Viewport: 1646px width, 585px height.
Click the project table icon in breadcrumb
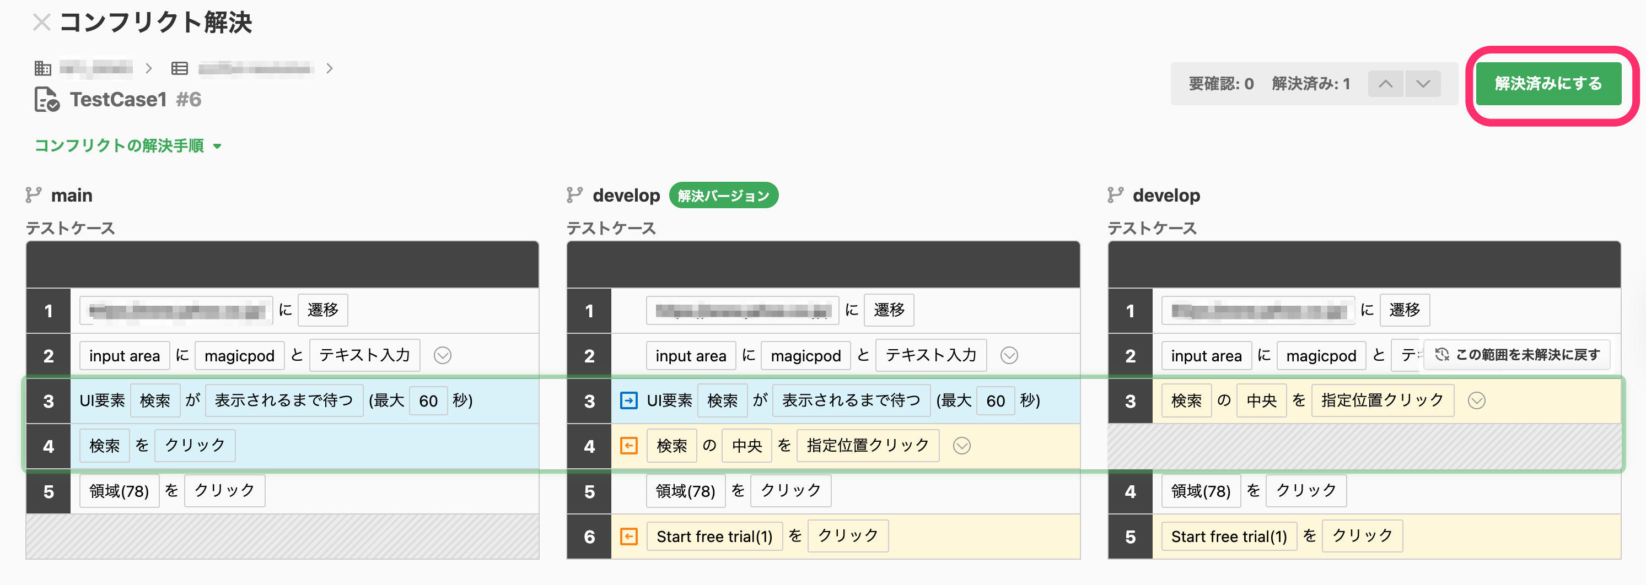point(180,68)
